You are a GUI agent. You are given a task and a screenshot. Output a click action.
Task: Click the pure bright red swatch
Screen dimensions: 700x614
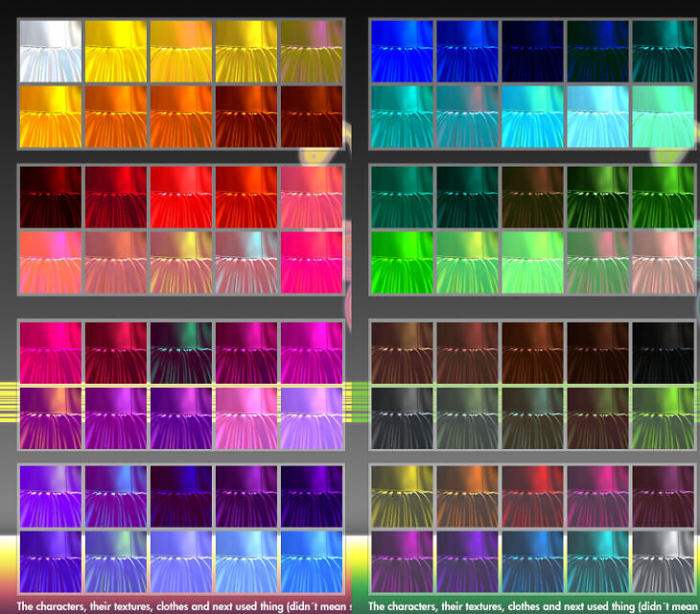point(180,196)
